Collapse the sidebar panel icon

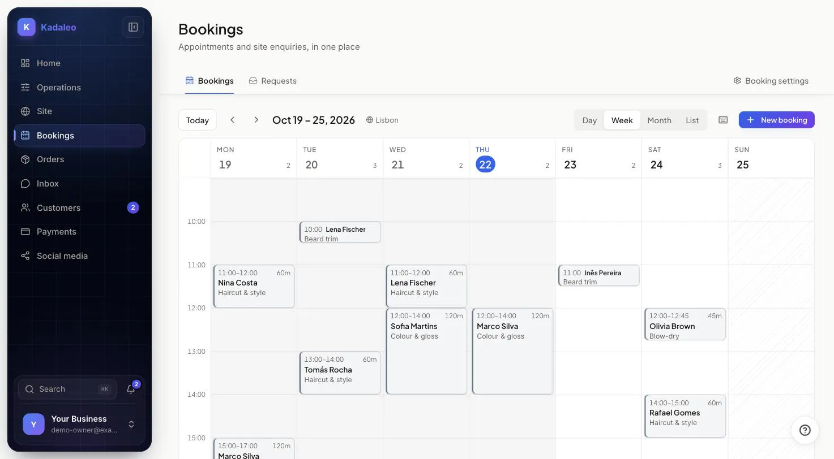pyautogui.click(x=133, y=27)
